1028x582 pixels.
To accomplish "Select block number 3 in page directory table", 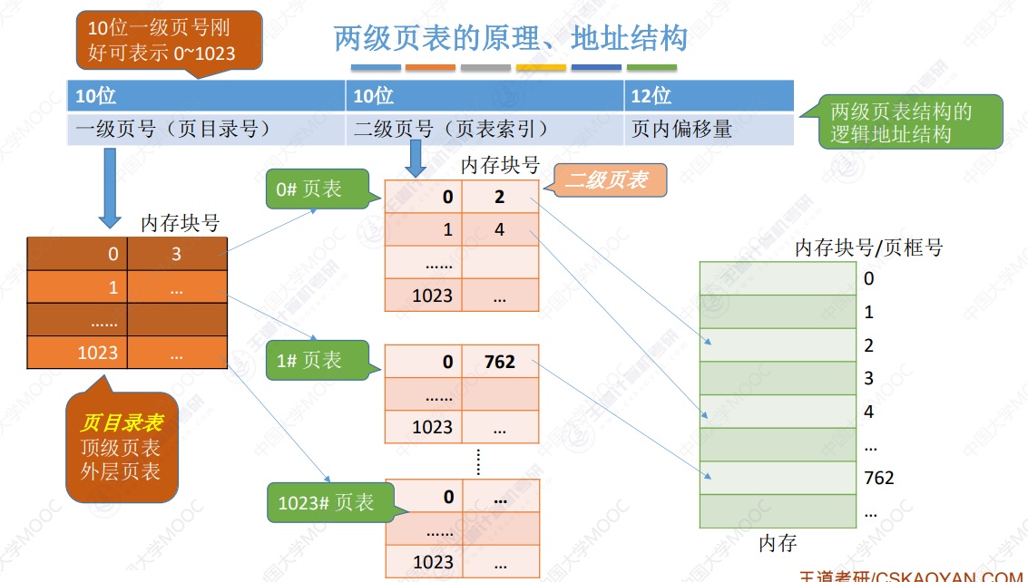I will [177, 254].
